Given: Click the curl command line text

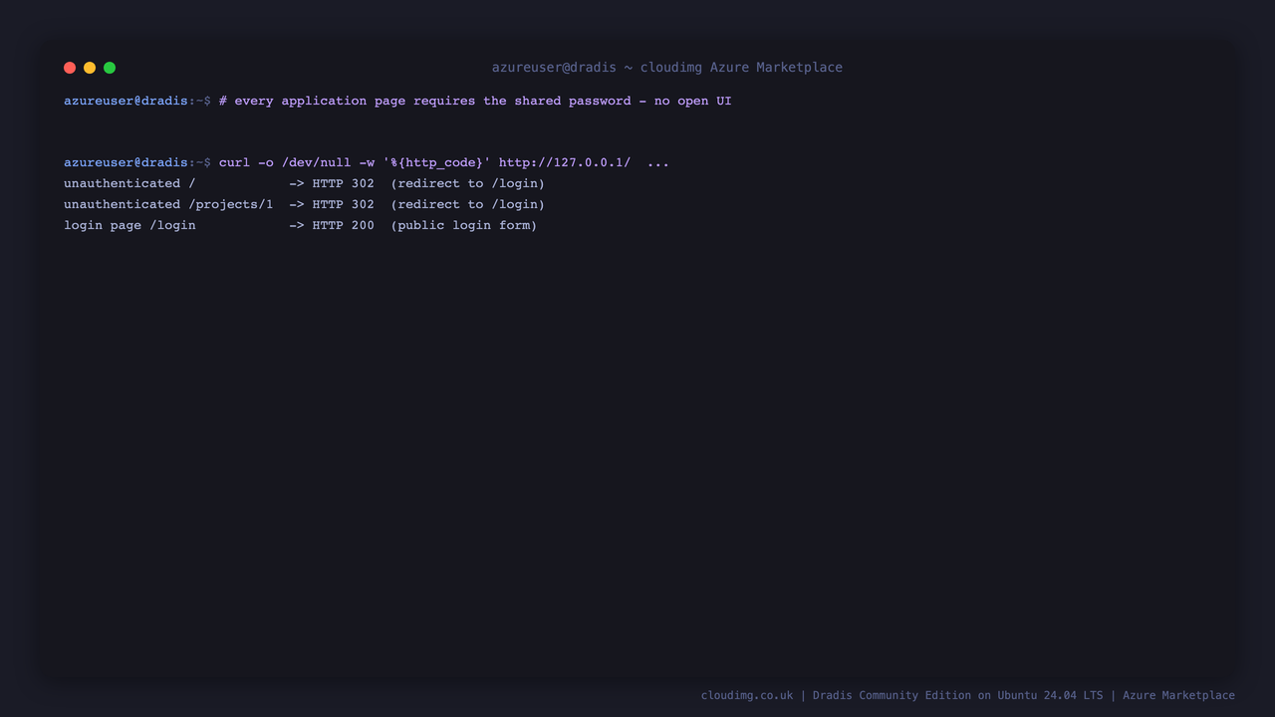Looking at the screenshot, I should [444, 162].
